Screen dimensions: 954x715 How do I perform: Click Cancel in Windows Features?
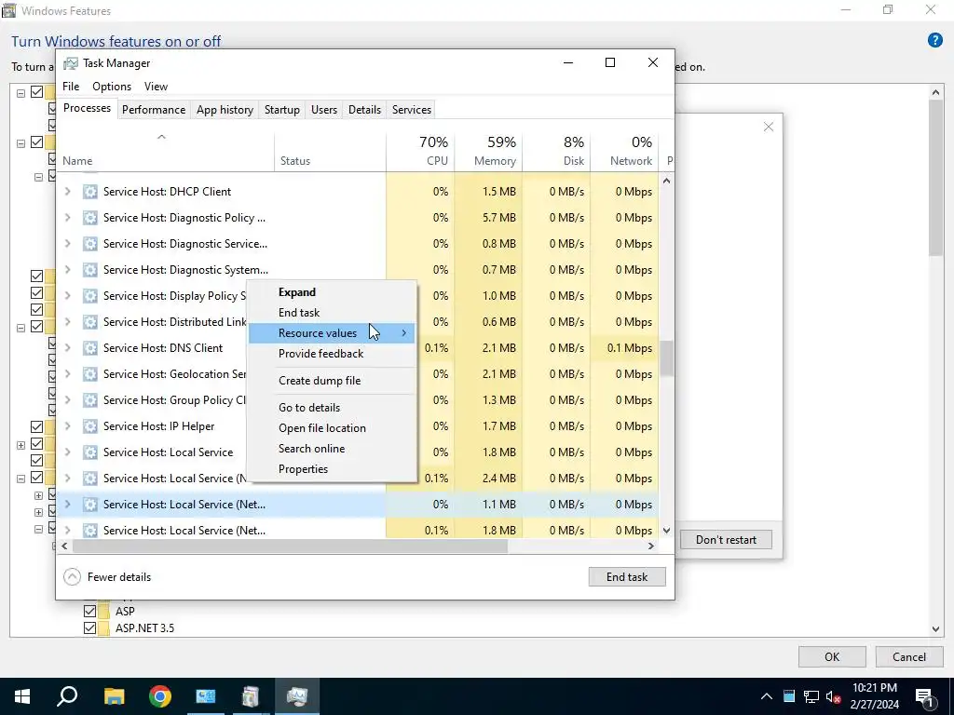click(x=909, y=656)
